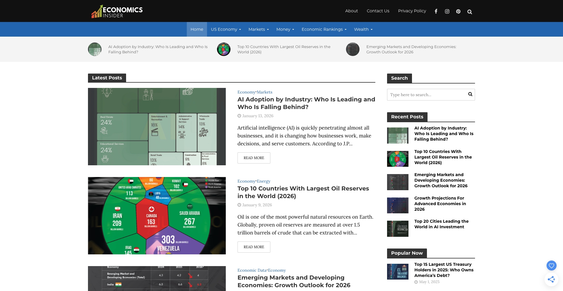
Task: Click the Economics Insider logo
Action: coord(116,11)
